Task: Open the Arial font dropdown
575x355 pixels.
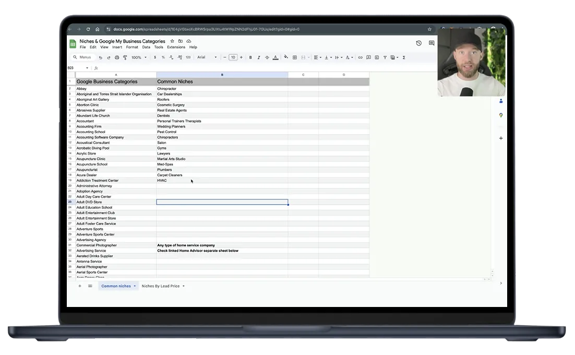Action: (x=207, y=57)
